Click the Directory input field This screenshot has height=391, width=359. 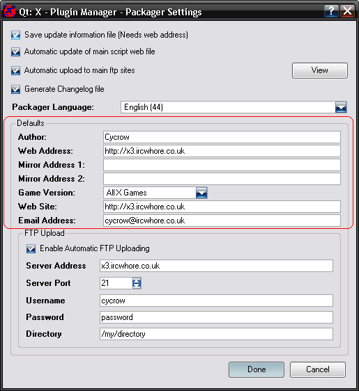point(216,334)
